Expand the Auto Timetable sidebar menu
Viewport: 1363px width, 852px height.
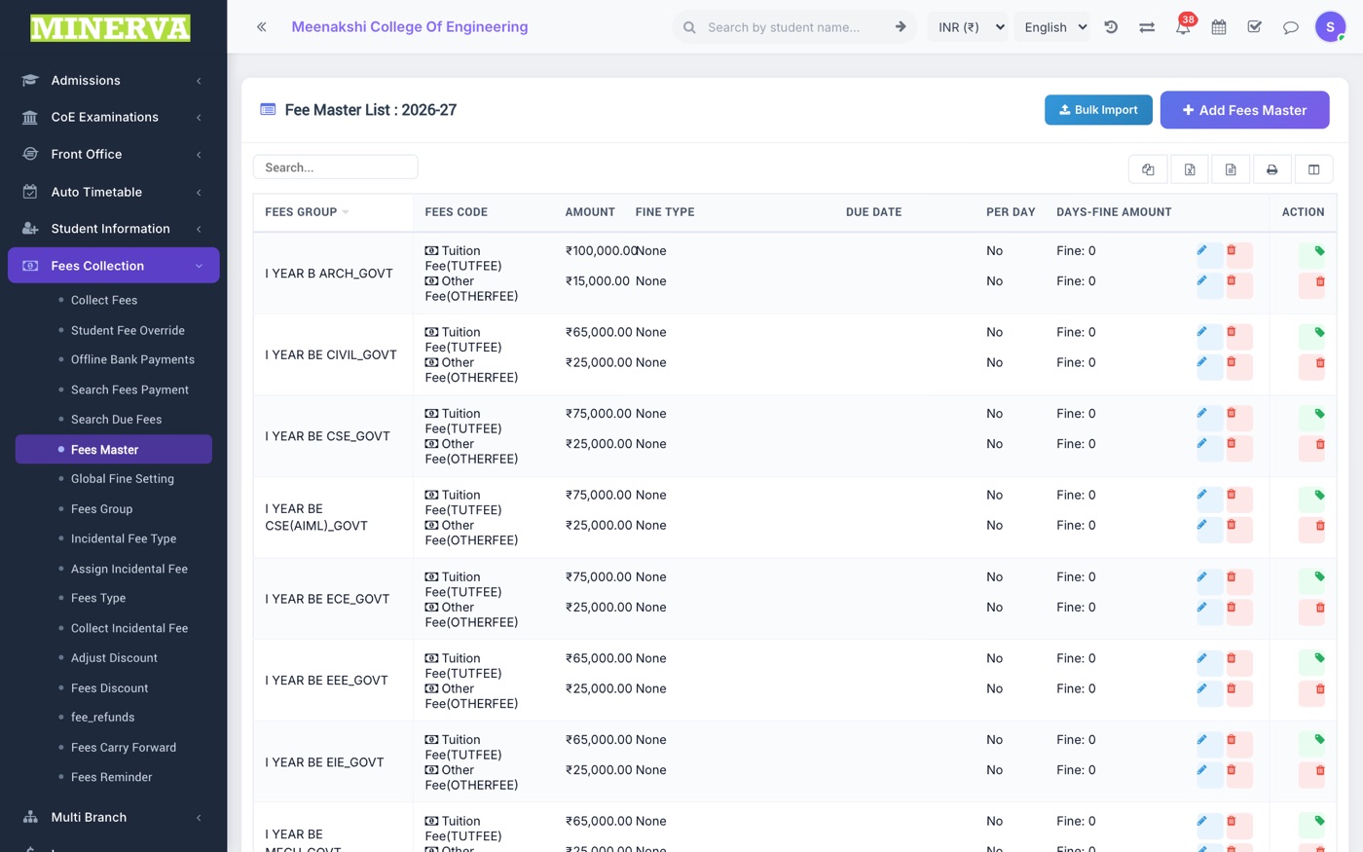113,192
